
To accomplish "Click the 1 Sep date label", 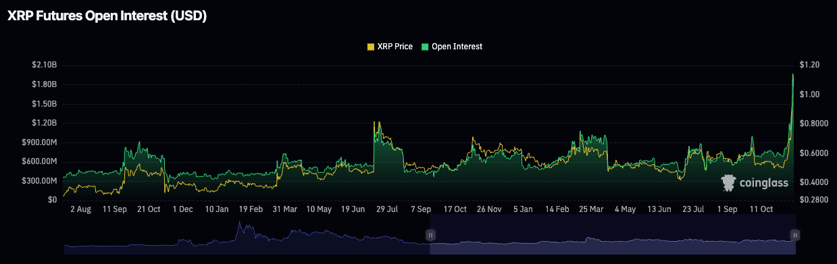I will coord(728,210).
